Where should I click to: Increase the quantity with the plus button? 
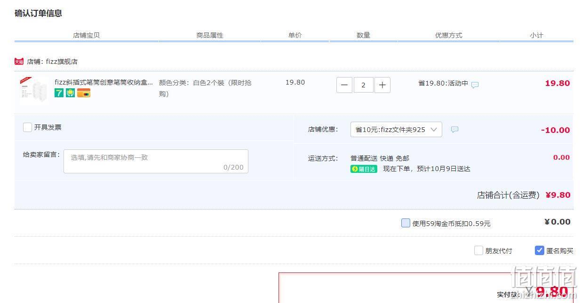tap(382, 85)
